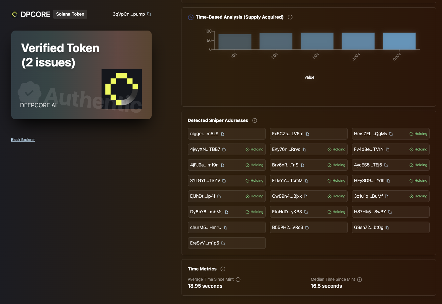
Task: Click the 30s bar in the chart
Action: click(x=276, y=41)
